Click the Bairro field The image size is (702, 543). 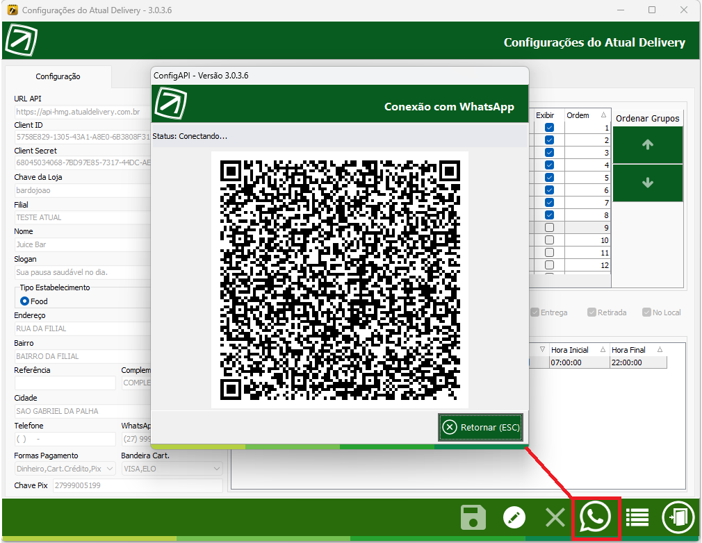pos(83,356)
